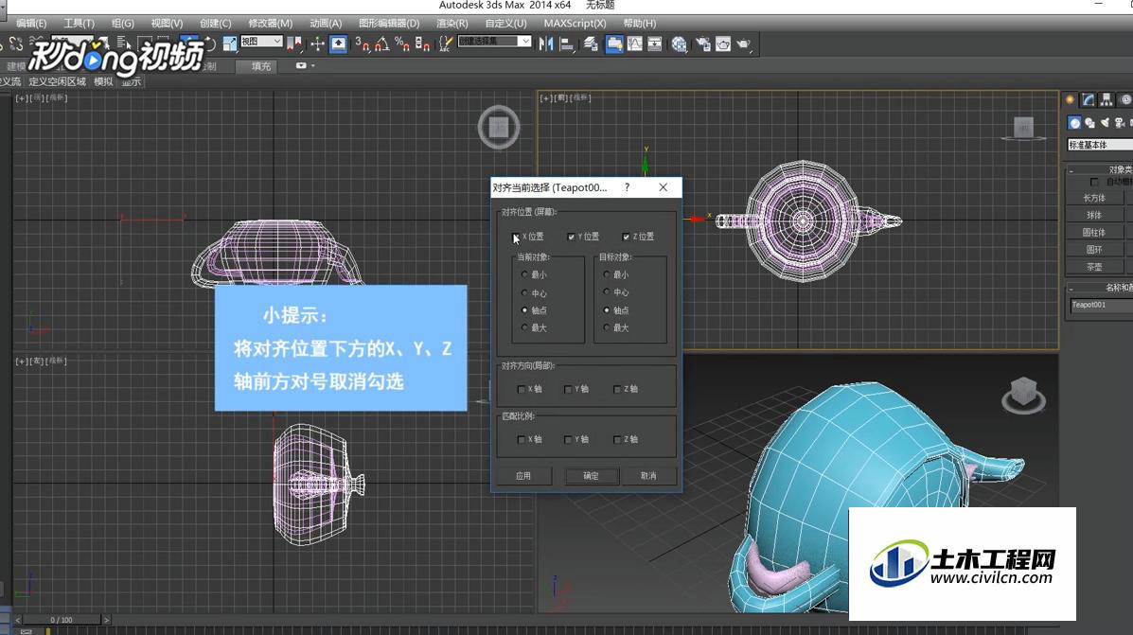Select the Shapes category icon

[x=1089, y=123]
